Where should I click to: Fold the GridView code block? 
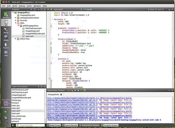52,59
